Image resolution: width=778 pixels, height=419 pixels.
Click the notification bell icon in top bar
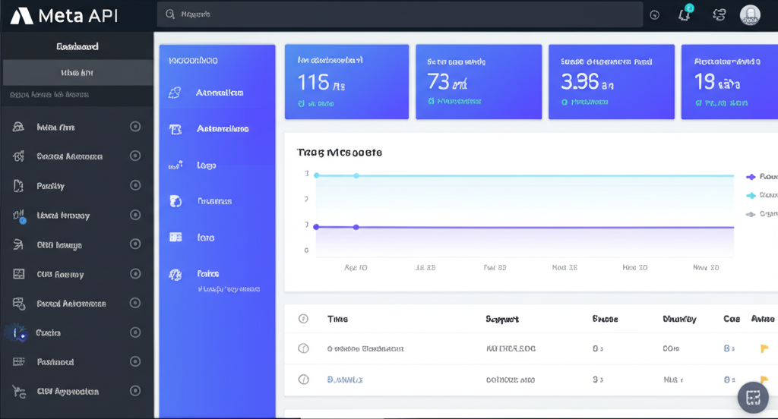coord(685,14)
